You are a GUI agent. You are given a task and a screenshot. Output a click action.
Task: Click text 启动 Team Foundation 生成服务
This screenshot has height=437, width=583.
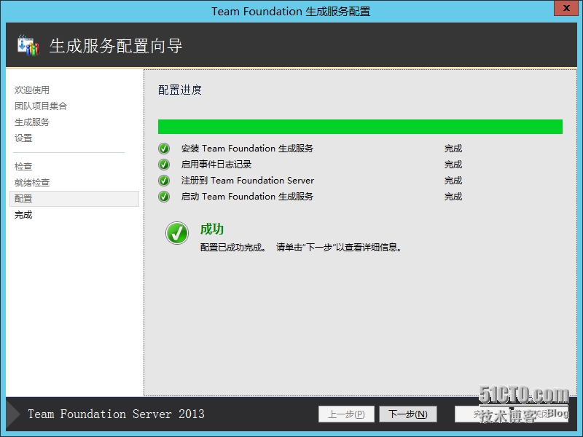(x=247, y=197)
